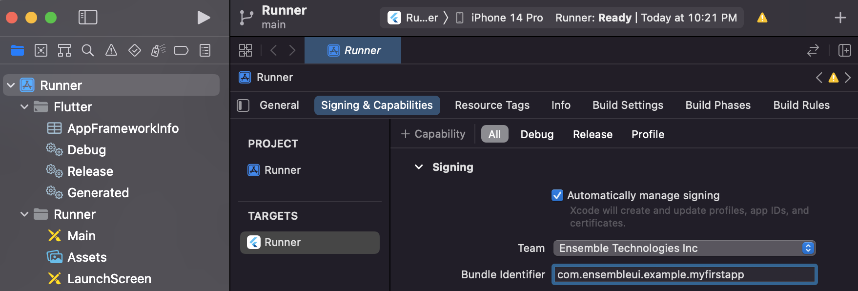The width and height of the screenshot is (858, 291).
Task: Click the Run play button
Action: (x=204, y=18)
